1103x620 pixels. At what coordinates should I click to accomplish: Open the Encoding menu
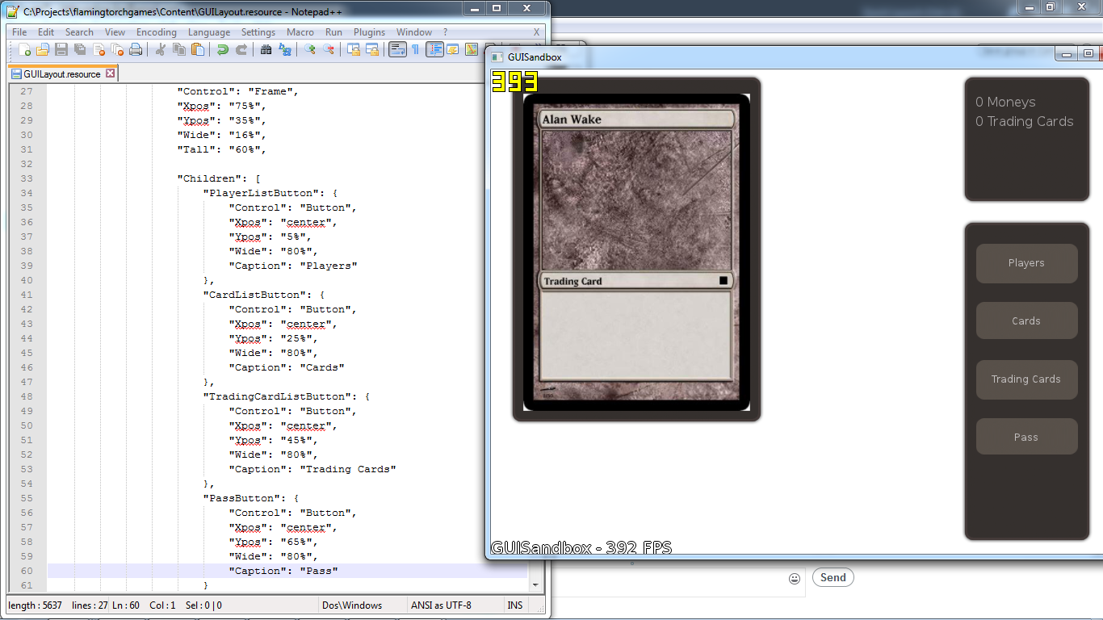pyautogui.click(x=157, y=32)
